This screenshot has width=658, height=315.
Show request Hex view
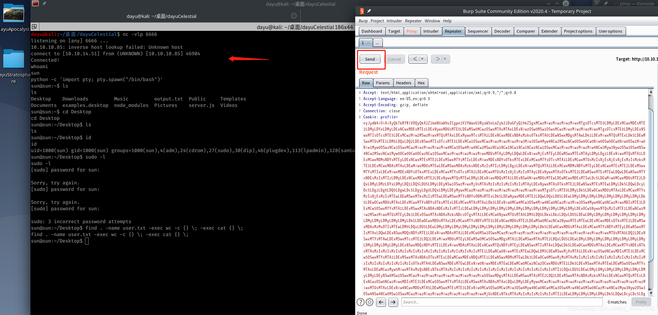pos(421,83)
